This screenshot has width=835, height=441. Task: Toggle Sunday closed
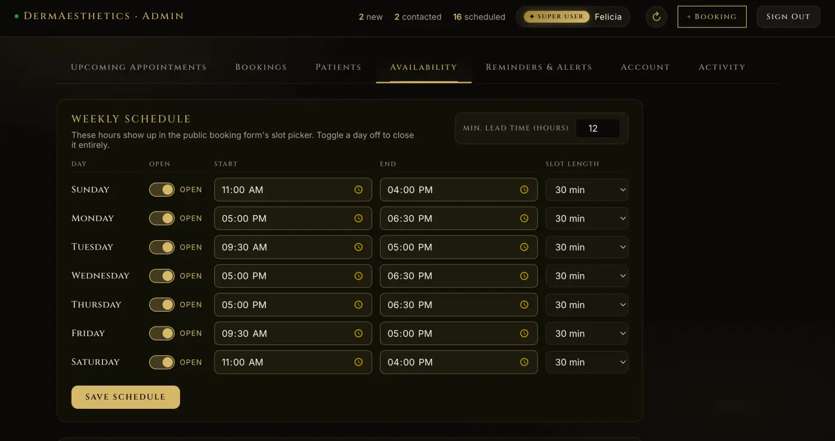[x=162, y=190]
